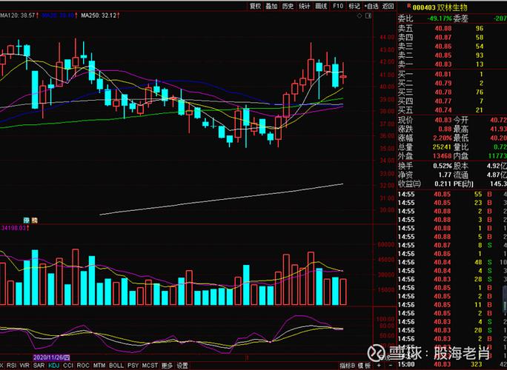Switch to the MTM indicator tab
This screenshot has width=507, height=370.
click(x=99, y=366)
